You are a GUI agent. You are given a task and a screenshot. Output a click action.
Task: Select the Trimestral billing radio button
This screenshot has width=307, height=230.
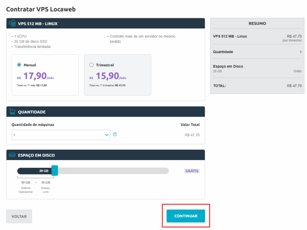point(91,65)
